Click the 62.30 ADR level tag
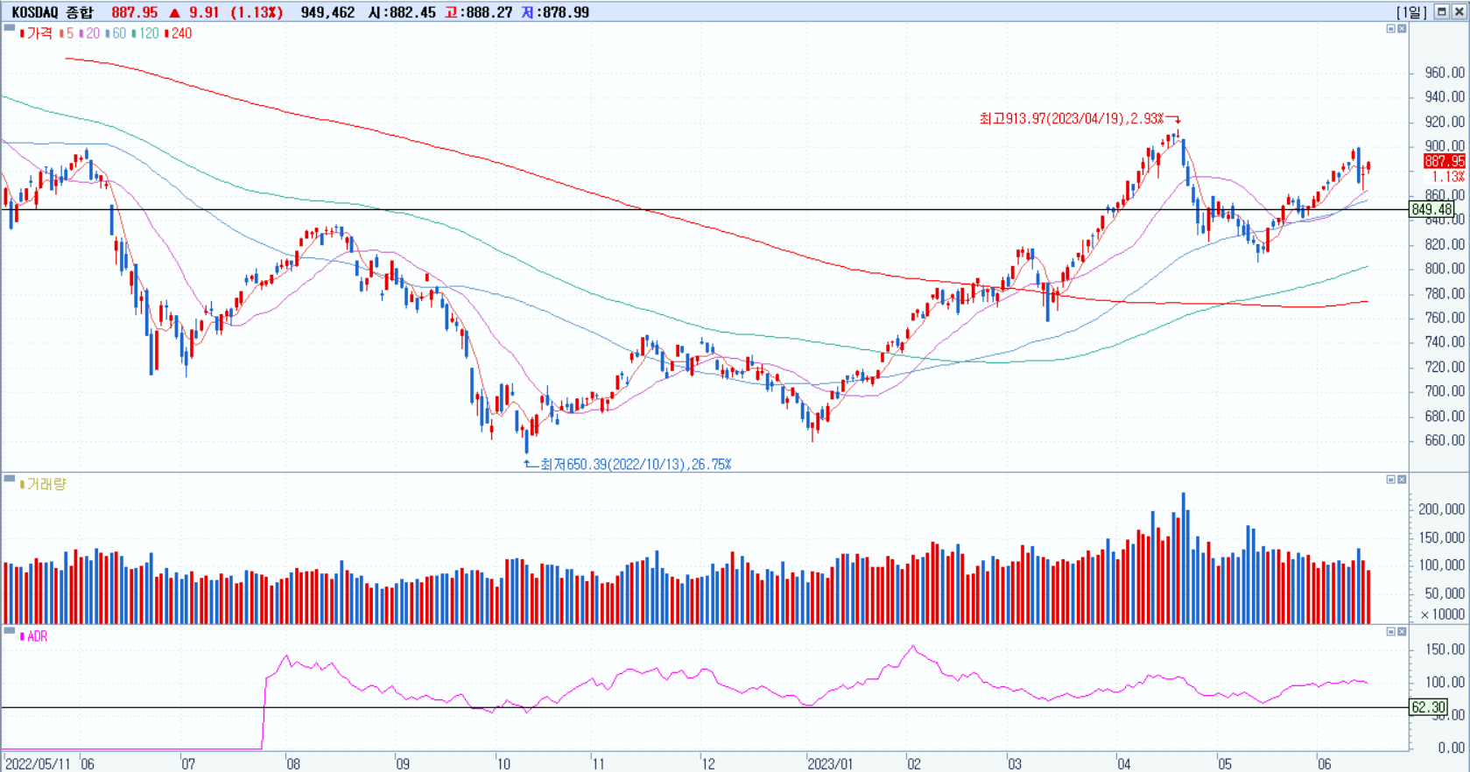The height and width of the screenshot is (772, 1470). (1428, 707)
